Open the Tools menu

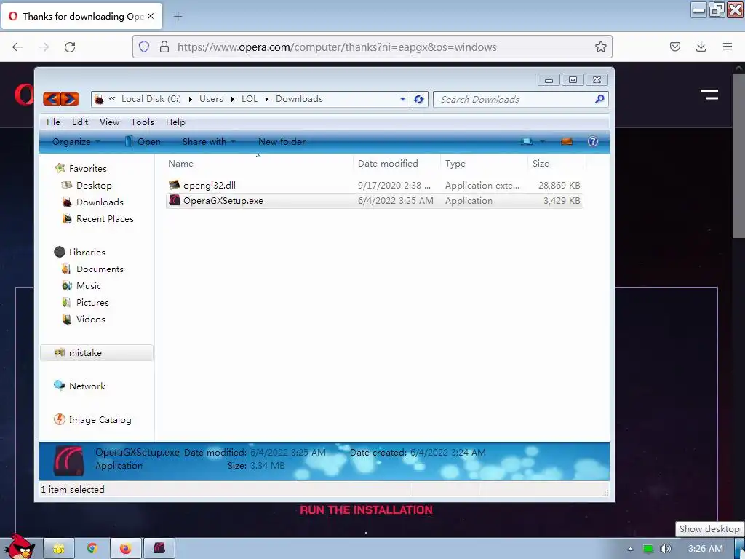click(x=143, y=122)
